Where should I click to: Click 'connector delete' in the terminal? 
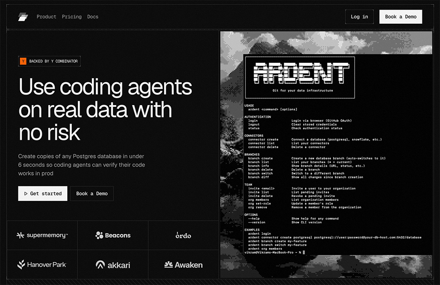[263, 147]
